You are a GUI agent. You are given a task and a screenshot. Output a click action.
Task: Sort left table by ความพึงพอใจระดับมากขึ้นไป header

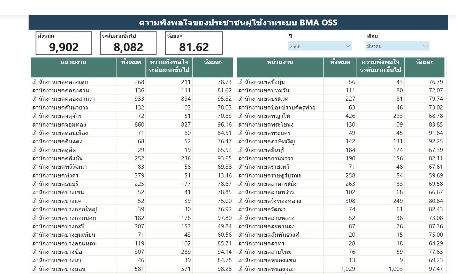[169, 67]
